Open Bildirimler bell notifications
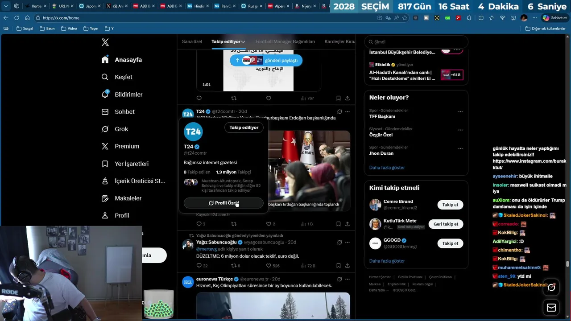This screenshot has height=321, width=571. pos(105,94)
